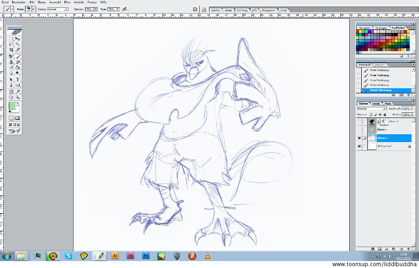Select the Zoom magnifier tool
This screenshot has width=419, height=268.
click(18, 97)
